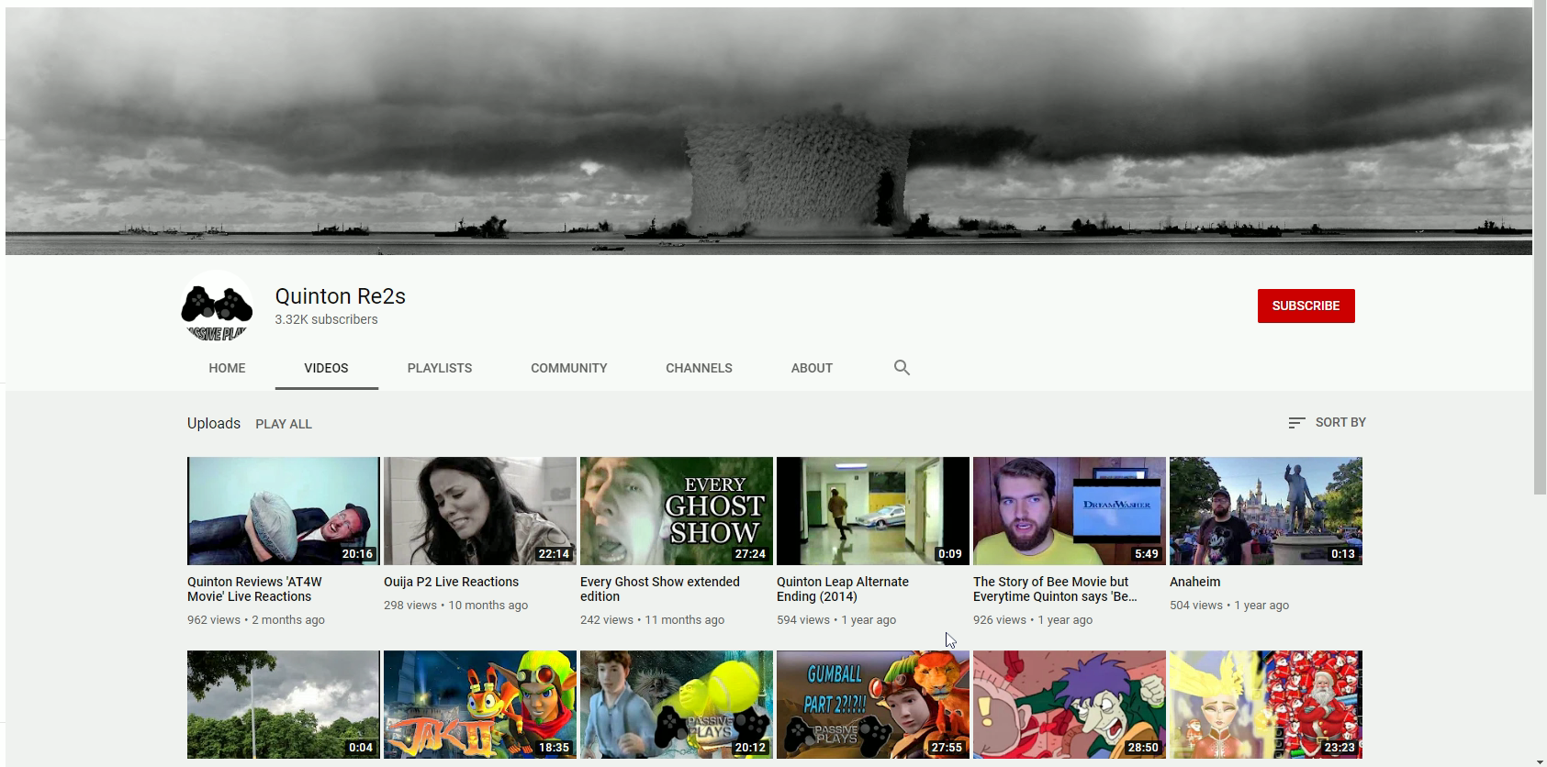Play the 0:04 trees and sky thumbnail
Image resolution: width=1547 pixels, height=767 pixels.
click(x=284, y=705)
